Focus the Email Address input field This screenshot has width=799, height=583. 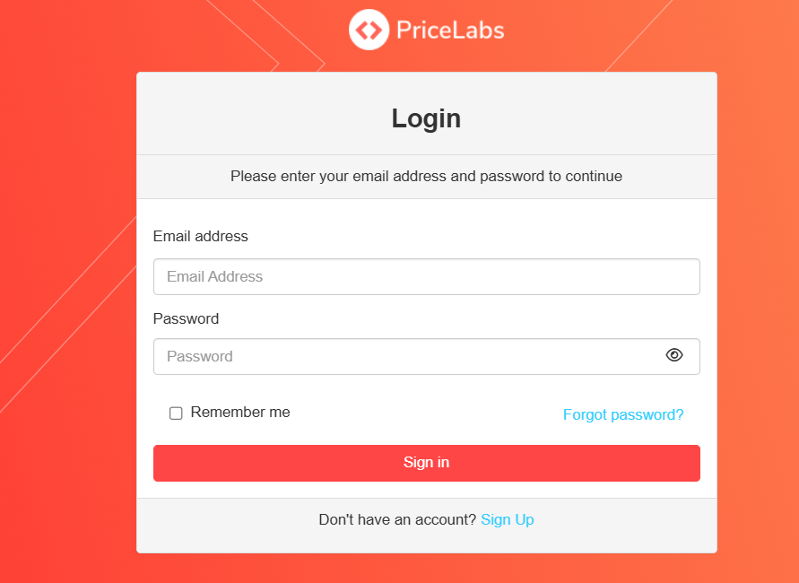pos(426,277)
